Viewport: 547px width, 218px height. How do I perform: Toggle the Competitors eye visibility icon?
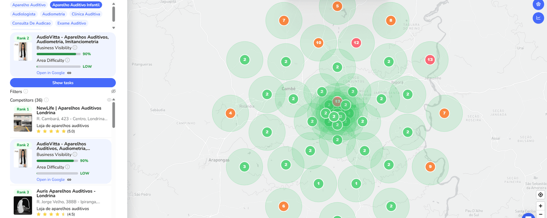coord(109,100)
